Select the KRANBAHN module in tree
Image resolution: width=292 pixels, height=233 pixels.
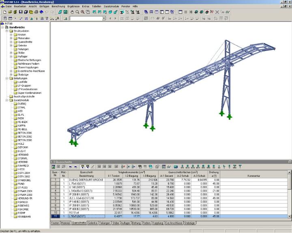[x=24, y=217]
